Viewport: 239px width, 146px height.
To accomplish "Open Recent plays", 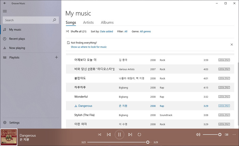I will [30, 39].
